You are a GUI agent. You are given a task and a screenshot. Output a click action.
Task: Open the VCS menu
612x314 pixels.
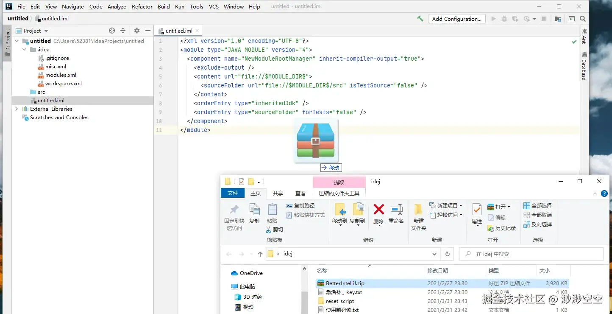(x=214, y=6)
